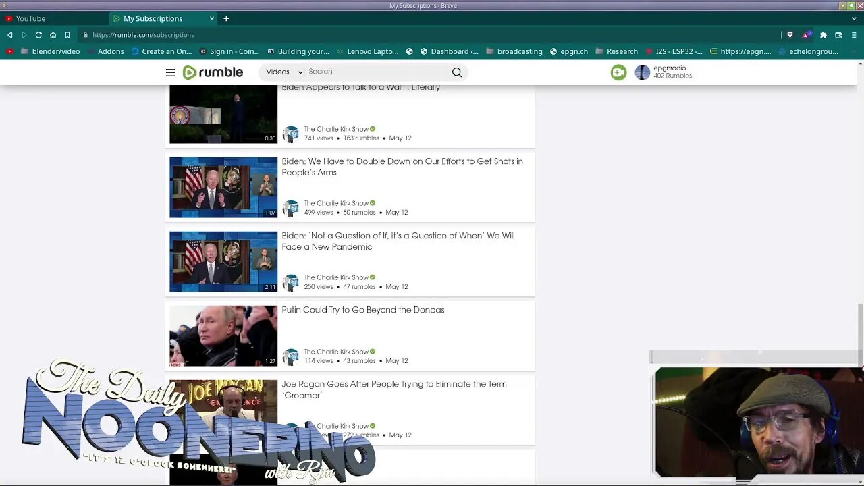864x486 pixels.
Task: Open the extensions puzzle icon
Action: [x=823, y=35]
